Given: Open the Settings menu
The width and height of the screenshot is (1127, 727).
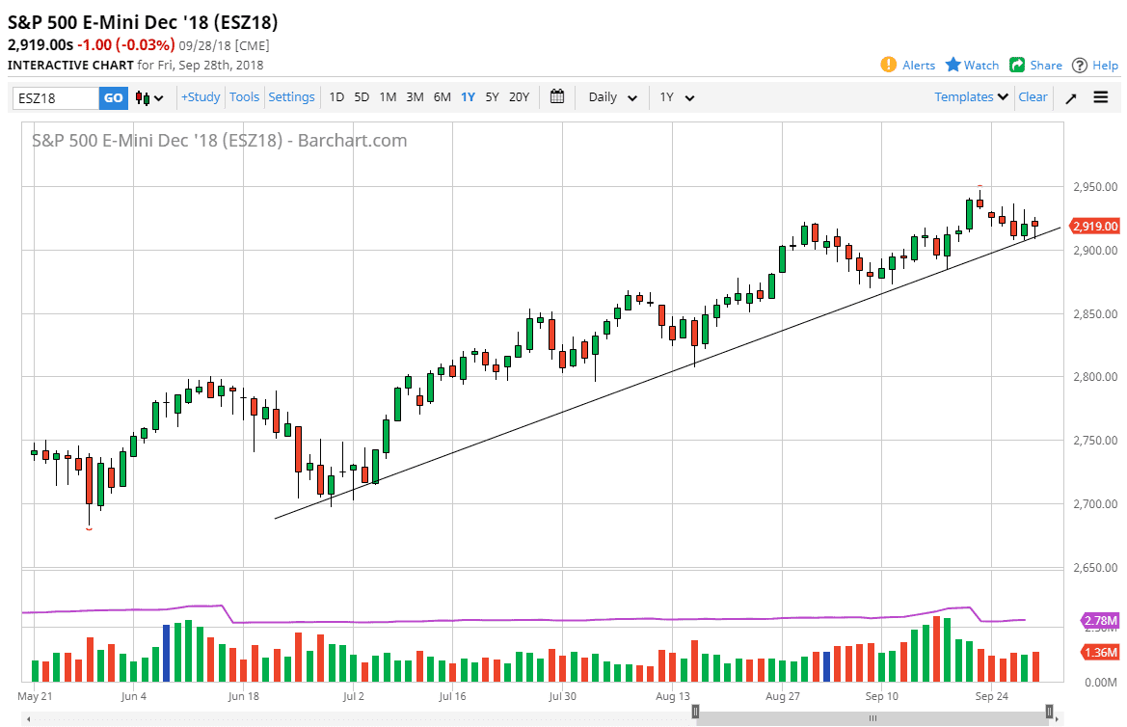Looking at the screenshot, I should [291, 96].
